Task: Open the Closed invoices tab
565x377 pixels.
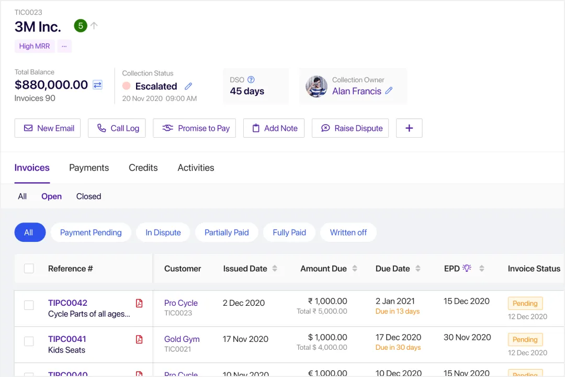Action: tap(88, 196)
